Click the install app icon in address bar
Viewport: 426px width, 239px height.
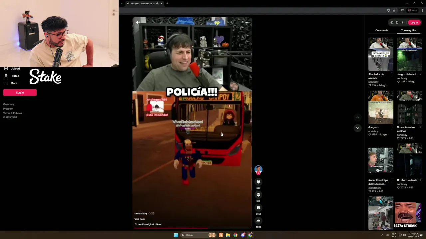(x=388, y=10)
